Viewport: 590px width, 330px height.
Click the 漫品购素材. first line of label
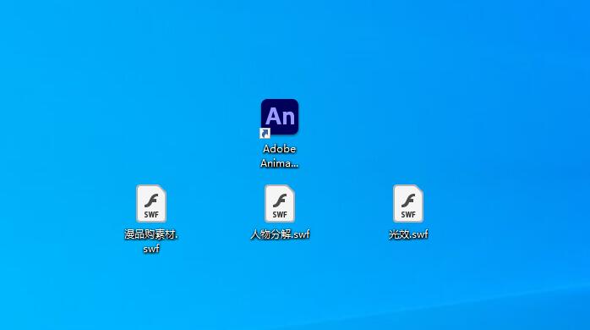[151, 234]
